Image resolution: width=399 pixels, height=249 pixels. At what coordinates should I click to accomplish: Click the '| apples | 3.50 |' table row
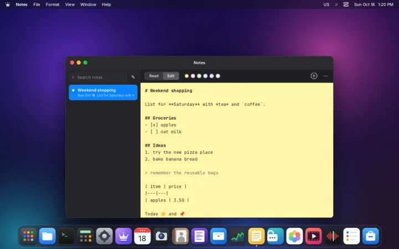[x=167, y=200]
